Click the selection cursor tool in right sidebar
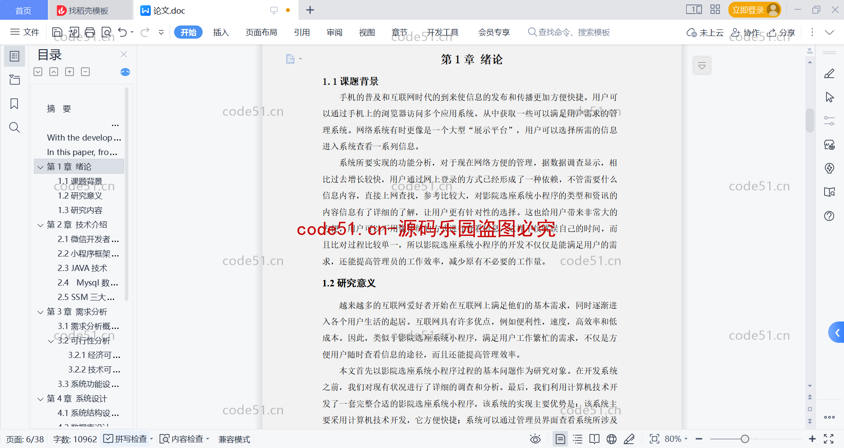Screen dimensions: 844x448 [x=829, y=97]
